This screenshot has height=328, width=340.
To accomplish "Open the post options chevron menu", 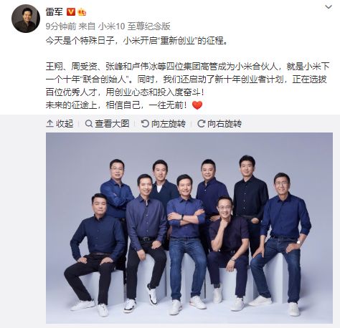I will (329, 7).
